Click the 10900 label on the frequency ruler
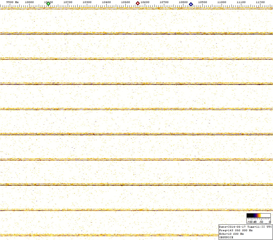This screenshot has height=240, width=273. [x=202, y=2]
